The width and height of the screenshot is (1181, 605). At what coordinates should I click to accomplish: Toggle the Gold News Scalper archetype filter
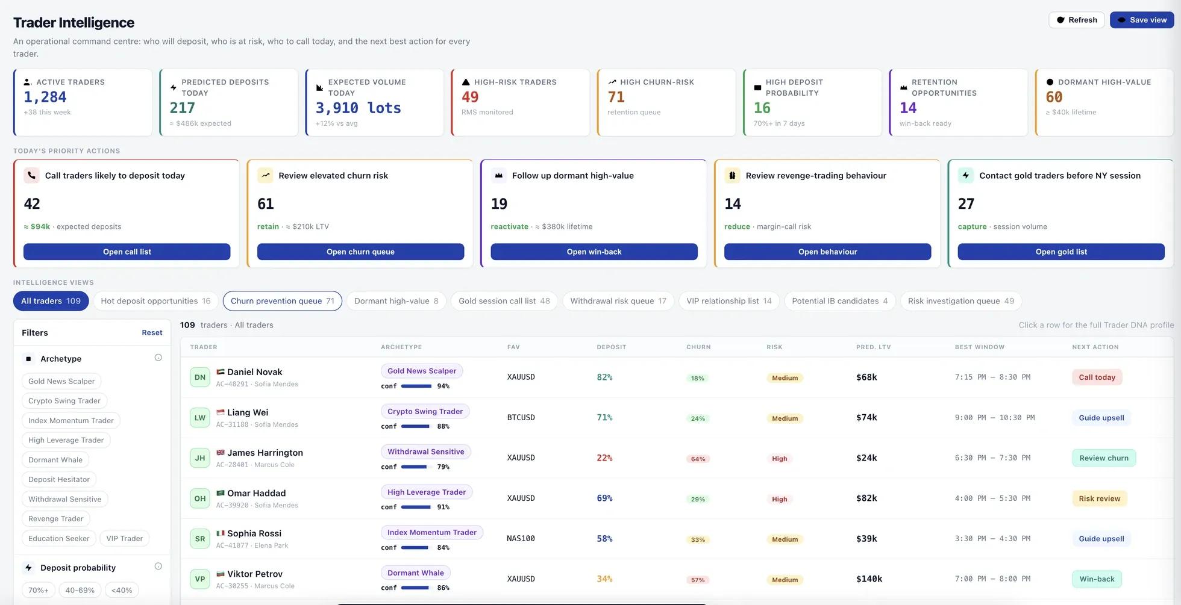pos(61,381)
